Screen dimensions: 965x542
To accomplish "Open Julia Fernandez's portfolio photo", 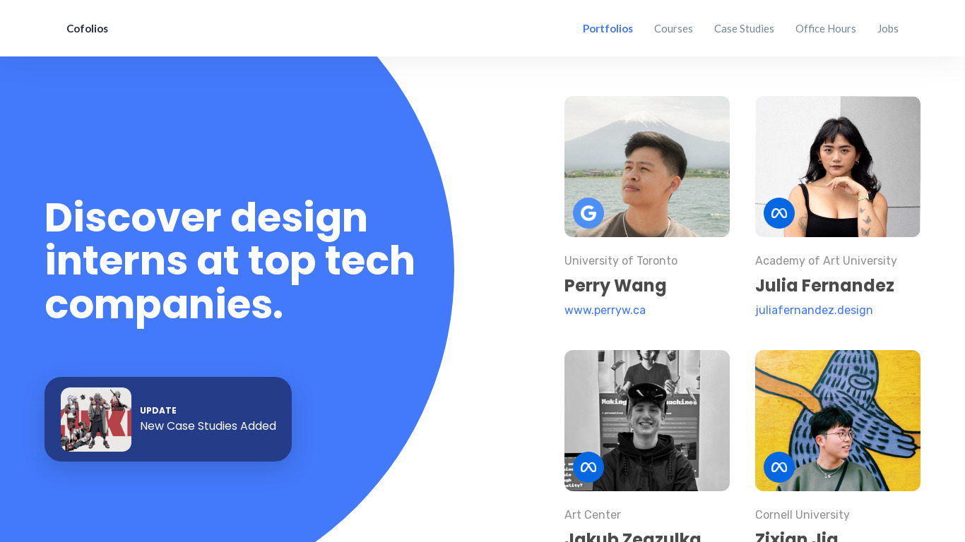I will point(838,167).
